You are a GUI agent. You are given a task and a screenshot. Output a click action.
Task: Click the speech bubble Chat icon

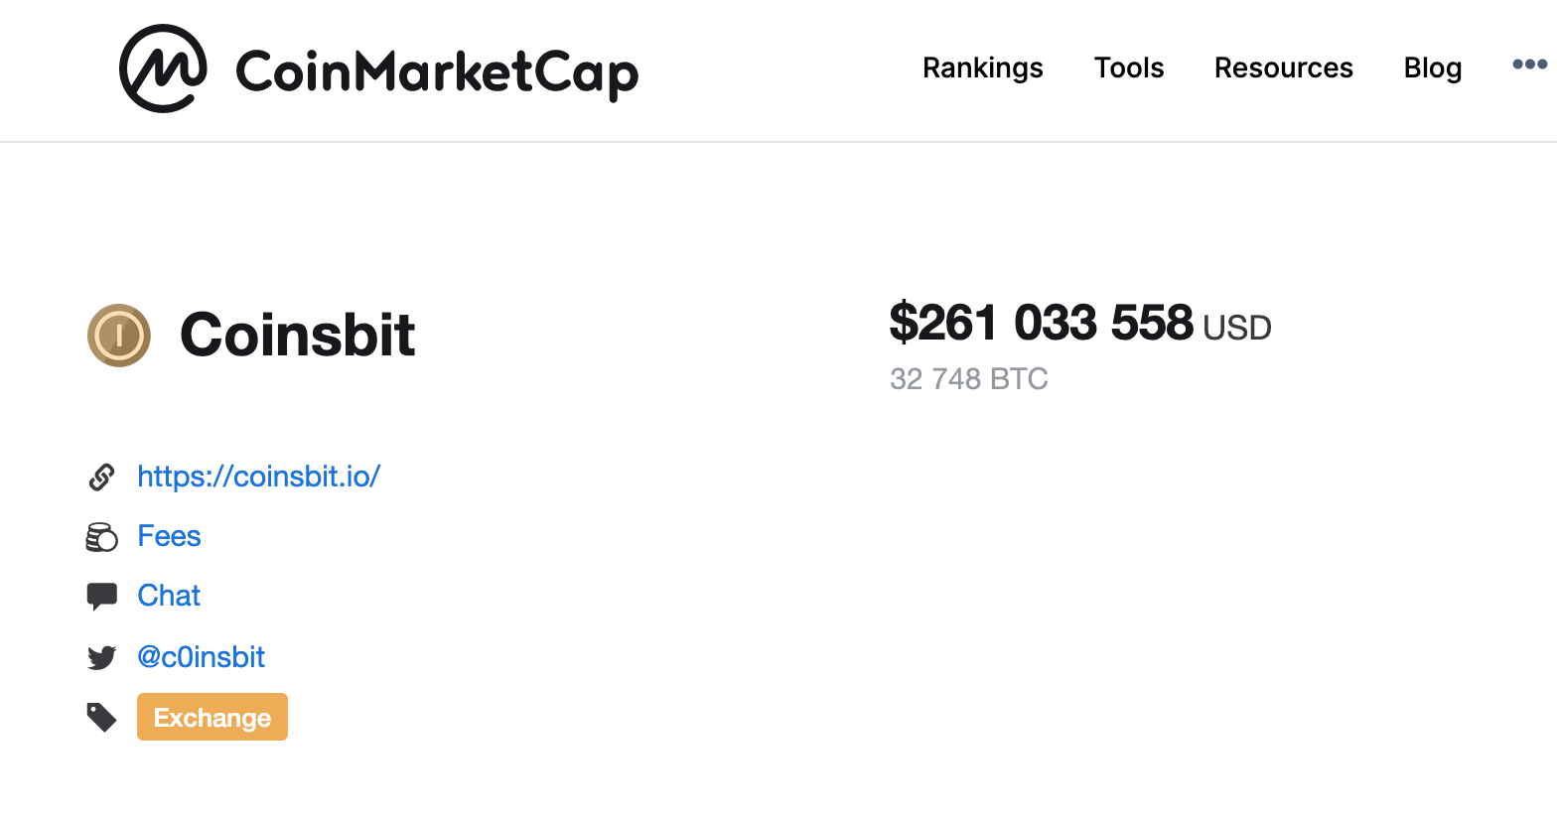(x=101, y=597)
